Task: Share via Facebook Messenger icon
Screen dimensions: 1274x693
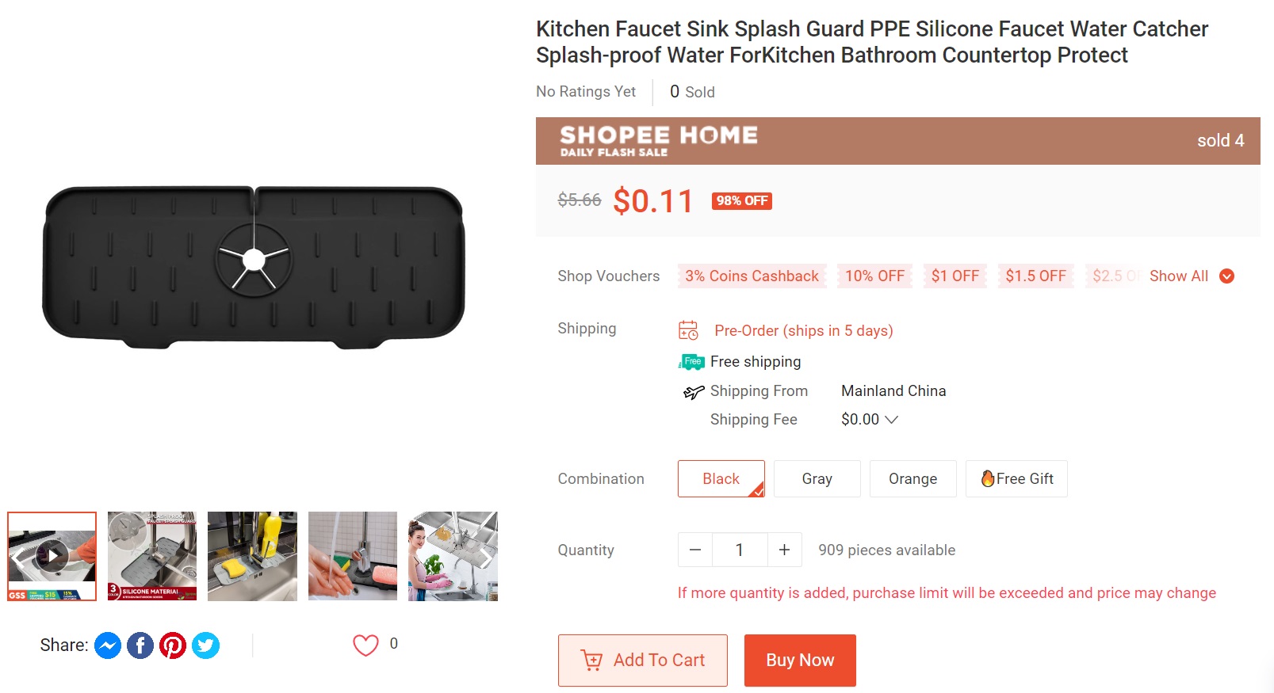Action: click(x=108, y=645)
